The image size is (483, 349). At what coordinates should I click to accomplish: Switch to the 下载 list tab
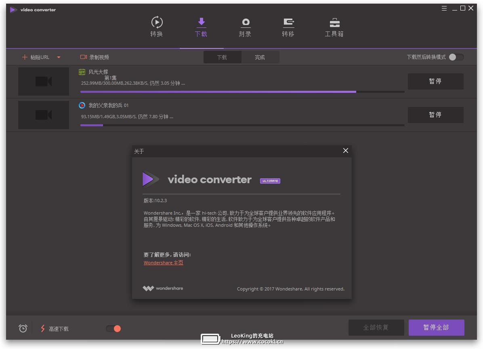pos(222,57)
